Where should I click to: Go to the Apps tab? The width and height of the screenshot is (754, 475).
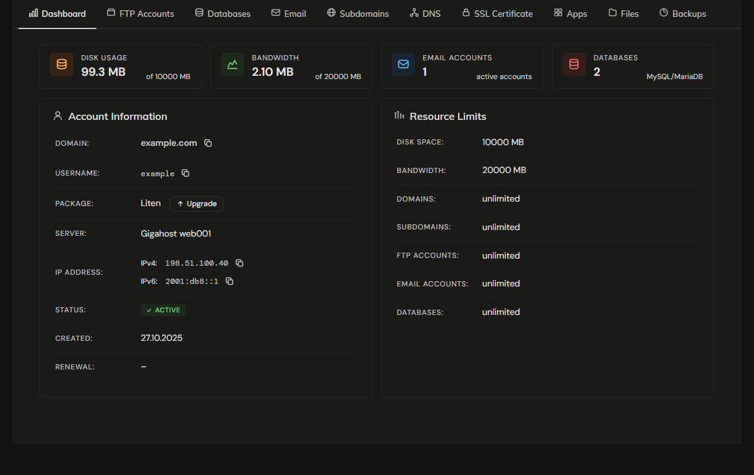[570, 14]
